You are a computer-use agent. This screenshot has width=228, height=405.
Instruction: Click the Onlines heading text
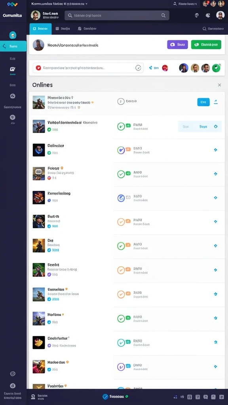coord(42,85)
